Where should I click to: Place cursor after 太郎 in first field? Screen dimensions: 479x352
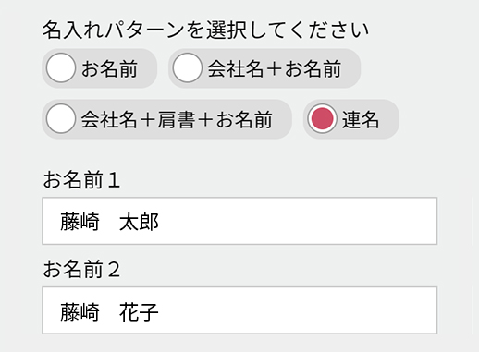pos(160,222)
